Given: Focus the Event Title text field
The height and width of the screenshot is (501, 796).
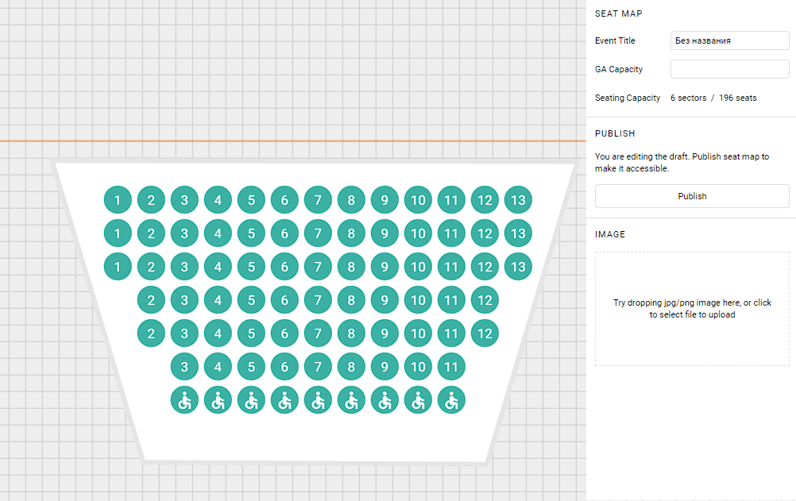Looking at the screenshot, I should [729, 40].
